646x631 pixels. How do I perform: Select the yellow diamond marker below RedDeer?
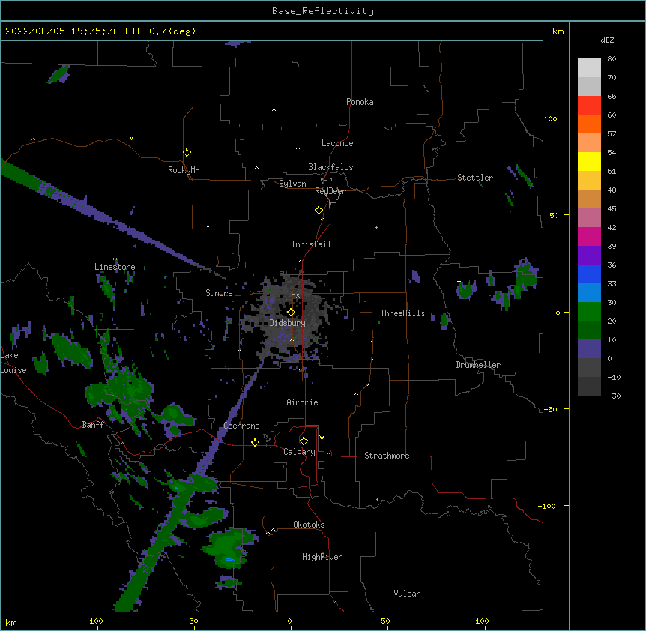point(319,210)
